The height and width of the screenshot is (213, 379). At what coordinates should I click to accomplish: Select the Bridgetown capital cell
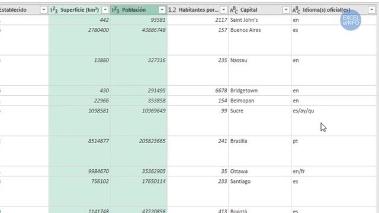coord(260,91)
